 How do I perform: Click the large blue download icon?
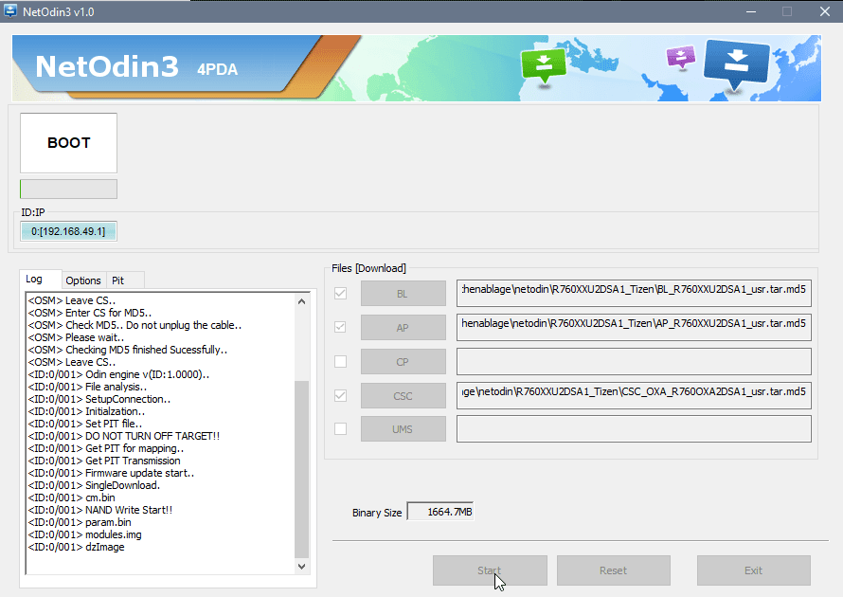pyautogui.click(x=737, y=63)
